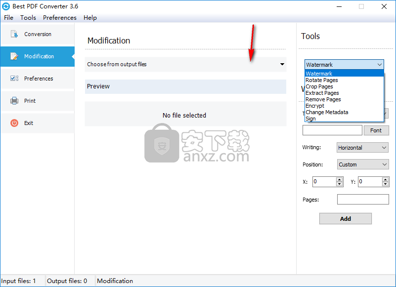
Task: Decrease the X value with down arrow
Action: [340, 184]
